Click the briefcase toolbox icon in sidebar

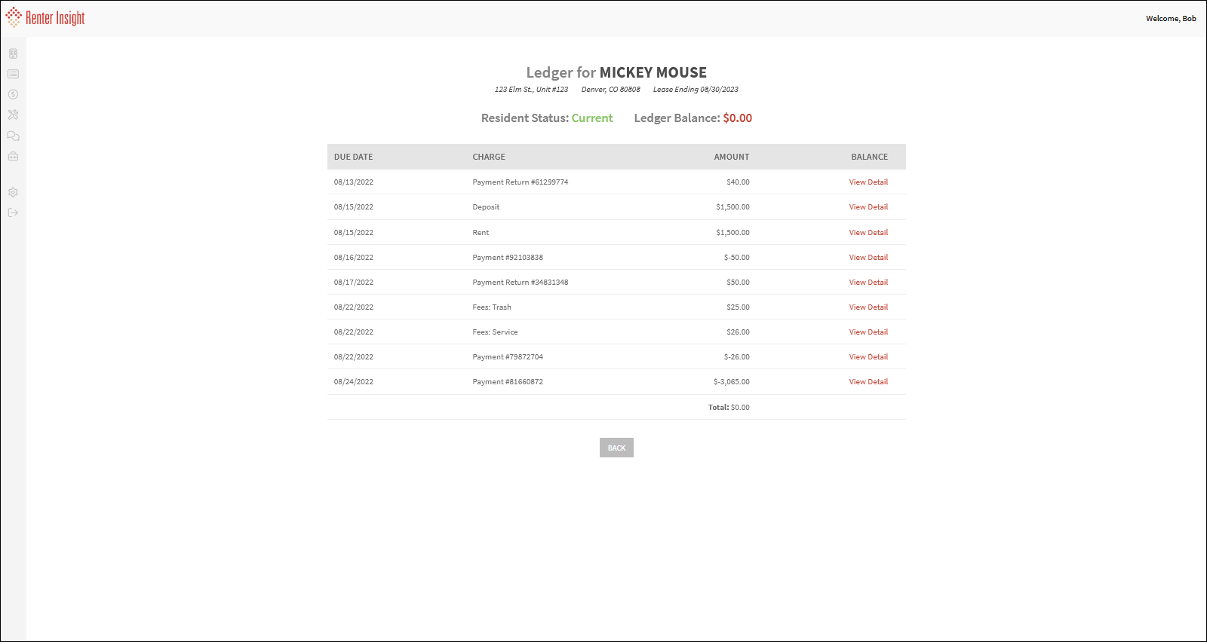[x=13, y=157]
